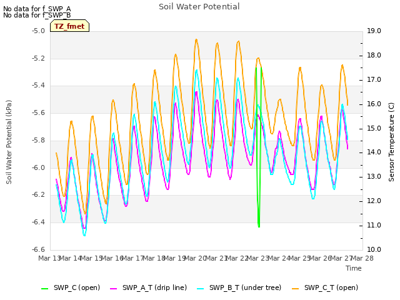Screen dimensions: 400x300
Task: Click the -6.4 left axis value
Action: (38, 222)
